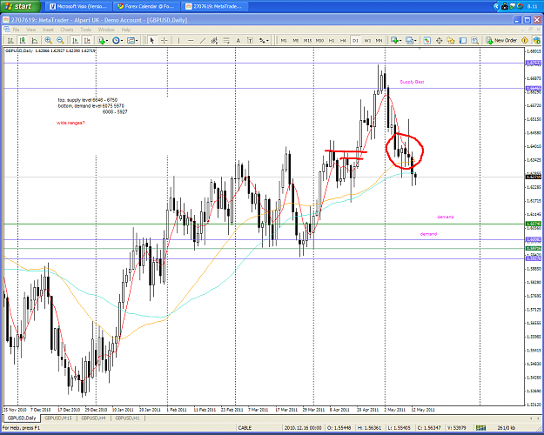Switch timeframe to M1

click(284, 41)
